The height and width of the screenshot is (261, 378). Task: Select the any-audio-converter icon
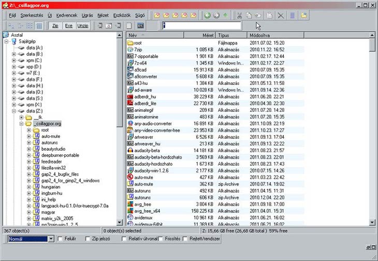click(x=130, y=123)
